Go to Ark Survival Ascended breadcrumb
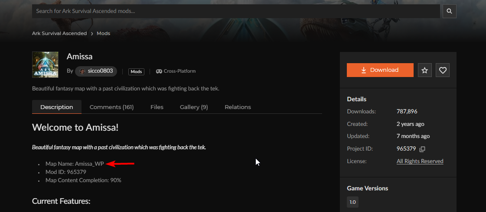Image resolution: width=486 pixels, height=212 pixels. (59, 34)
